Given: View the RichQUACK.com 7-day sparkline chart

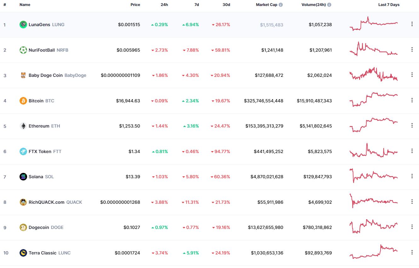Looking at the screenshot, I should pos(374,201).
